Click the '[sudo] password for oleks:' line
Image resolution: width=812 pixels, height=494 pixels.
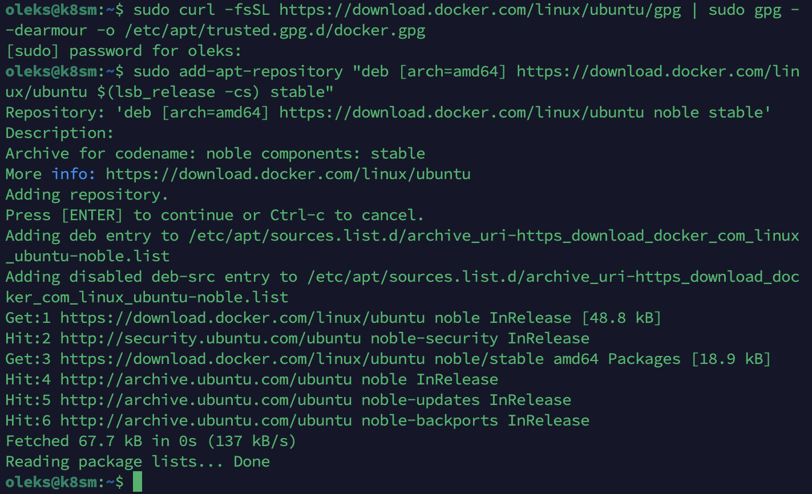[124, 51]
